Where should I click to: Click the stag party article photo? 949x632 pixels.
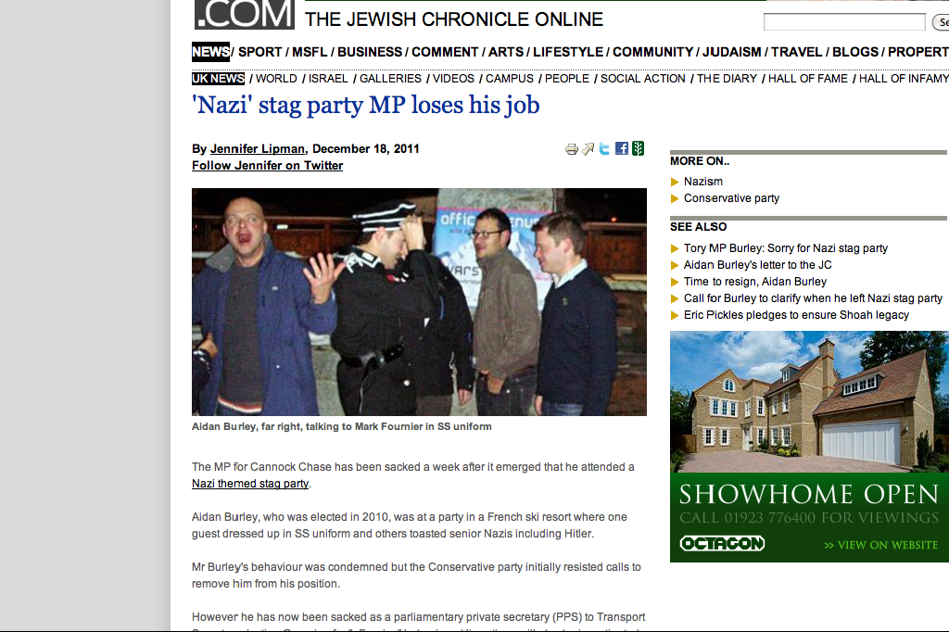(419, 301)
